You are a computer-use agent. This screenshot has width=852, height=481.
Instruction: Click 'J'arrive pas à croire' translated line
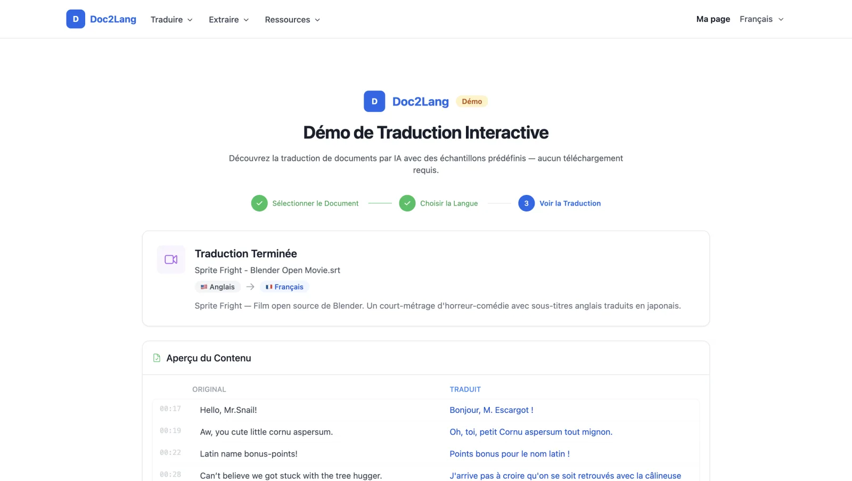coord(566,476)
